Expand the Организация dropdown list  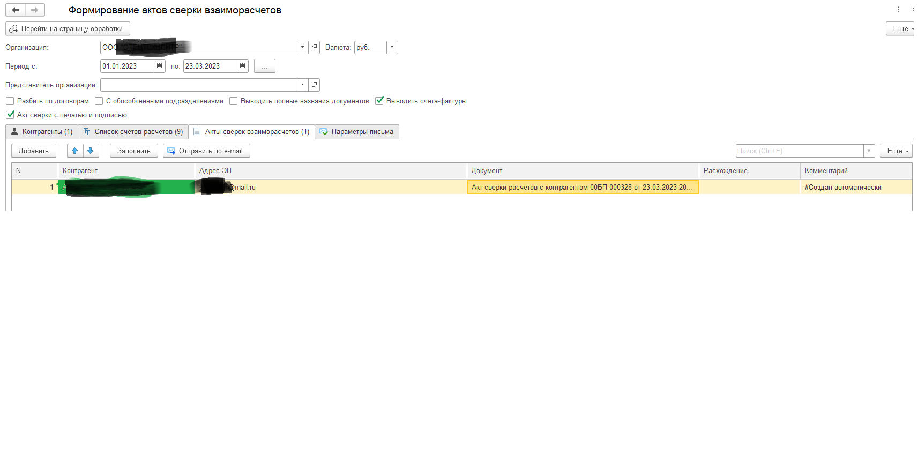pos(302,47)
